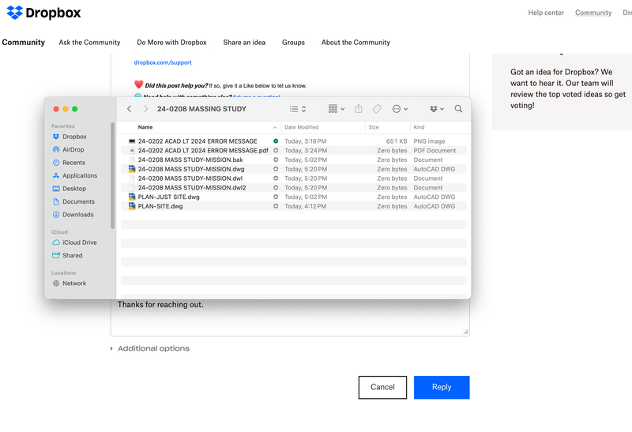Click the AutoCAD icon of PLAN-SITE.dwg
Image resolution: width=632 pixels, height=432 pixels.
click(132, 206)
